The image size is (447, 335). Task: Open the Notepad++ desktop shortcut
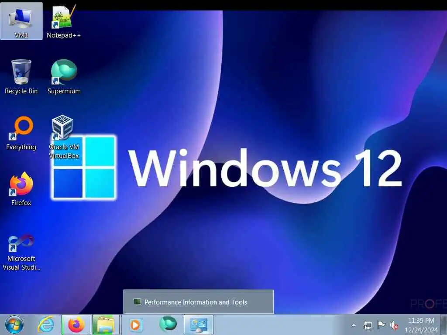(x=64, y=21)
